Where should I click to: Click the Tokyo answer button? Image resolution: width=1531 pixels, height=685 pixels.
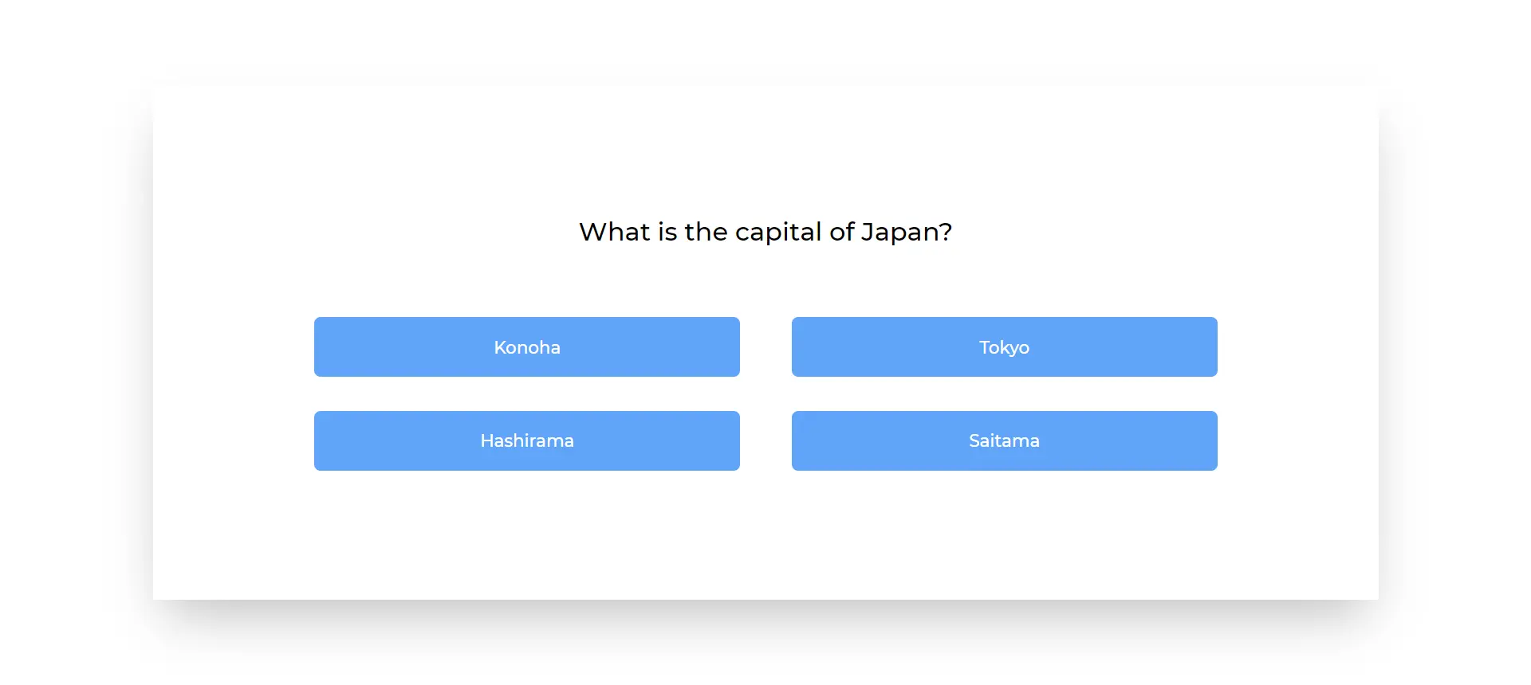click(1004, 347)
